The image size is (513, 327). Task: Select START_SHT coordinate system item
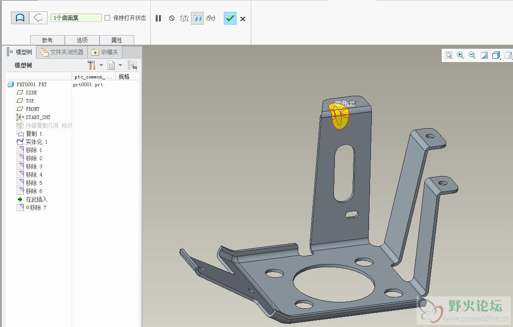(x=38, y=117)
